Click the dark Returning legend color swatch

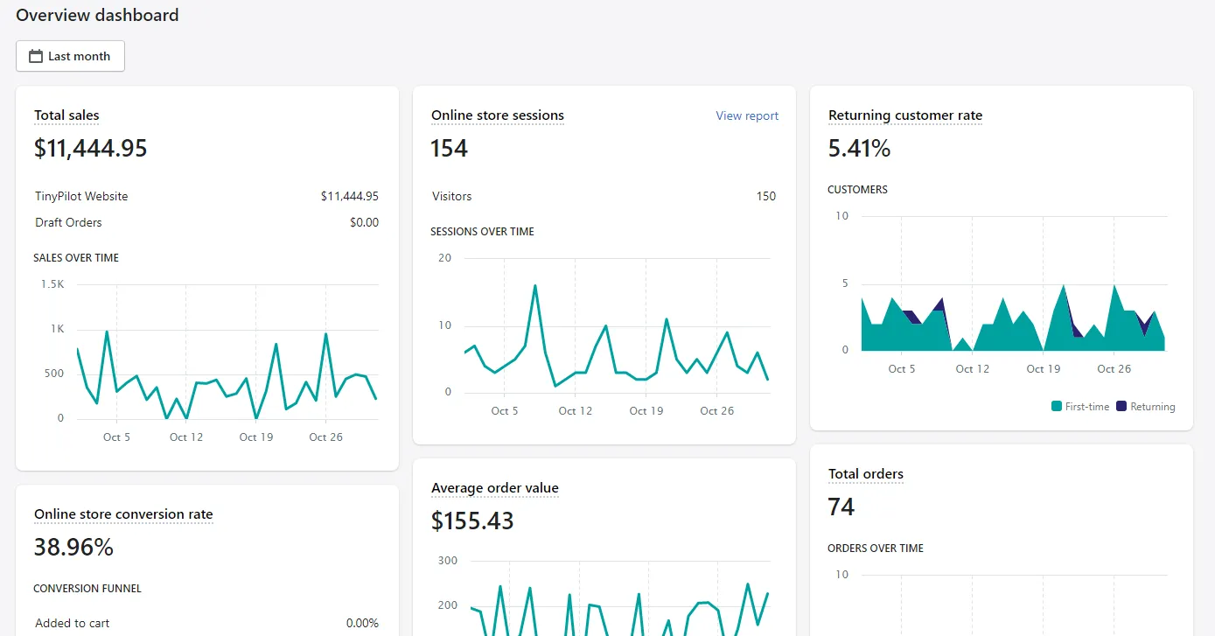[1124, 406]
